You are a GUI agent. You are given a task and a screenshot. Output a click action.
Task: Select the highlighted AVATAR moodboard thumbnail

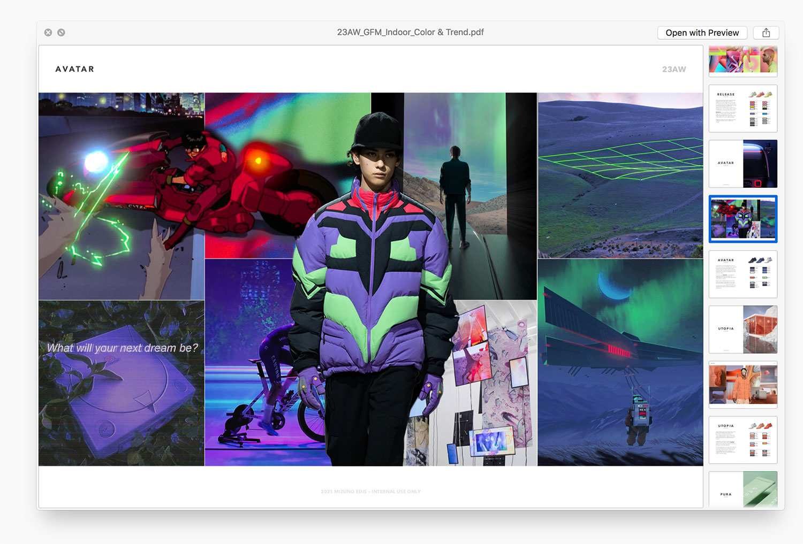(x=743, y=219)
